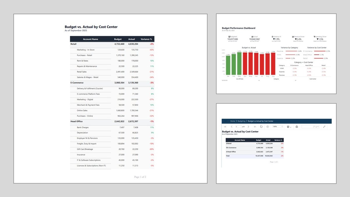The height and width of the screenshot is (197, 350).
Task: Click the Purchases - Retail row
Action: pyautogui.click(x=112, y=55)
